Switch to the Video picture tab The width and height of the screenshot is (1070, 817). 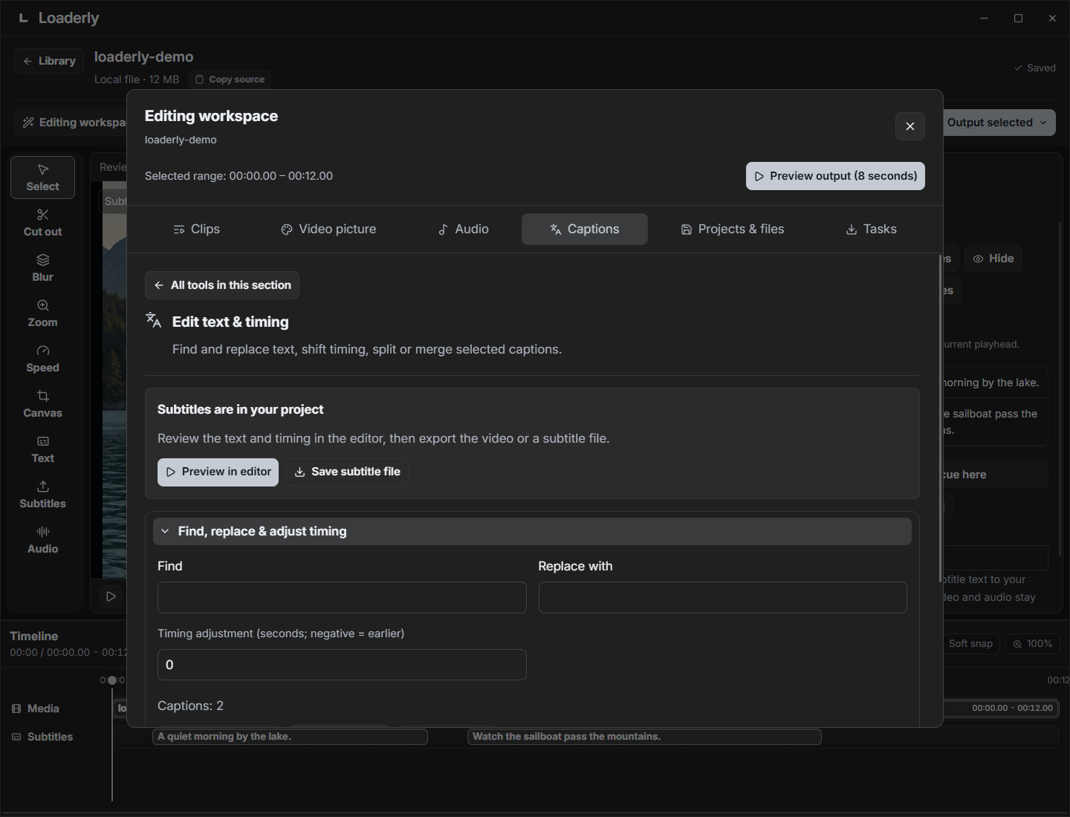(x=328, y=229)
